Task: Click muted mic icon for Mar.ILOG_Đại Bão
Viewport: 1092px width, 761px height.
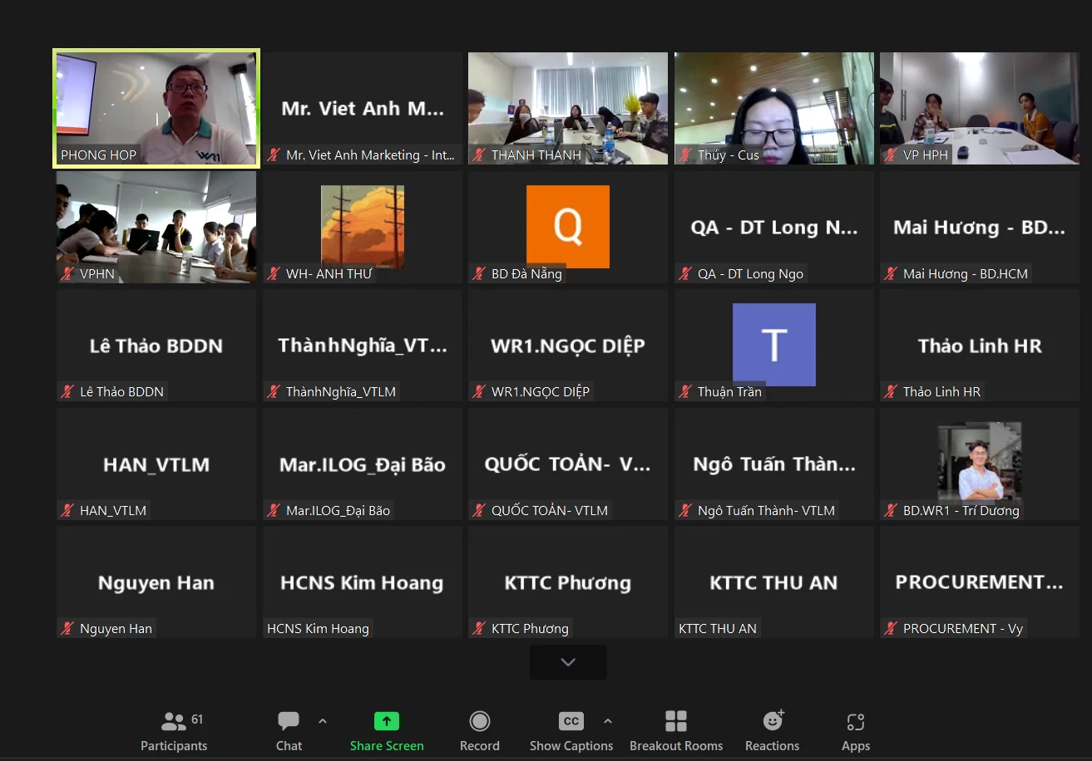Action: tap(274, 510)
